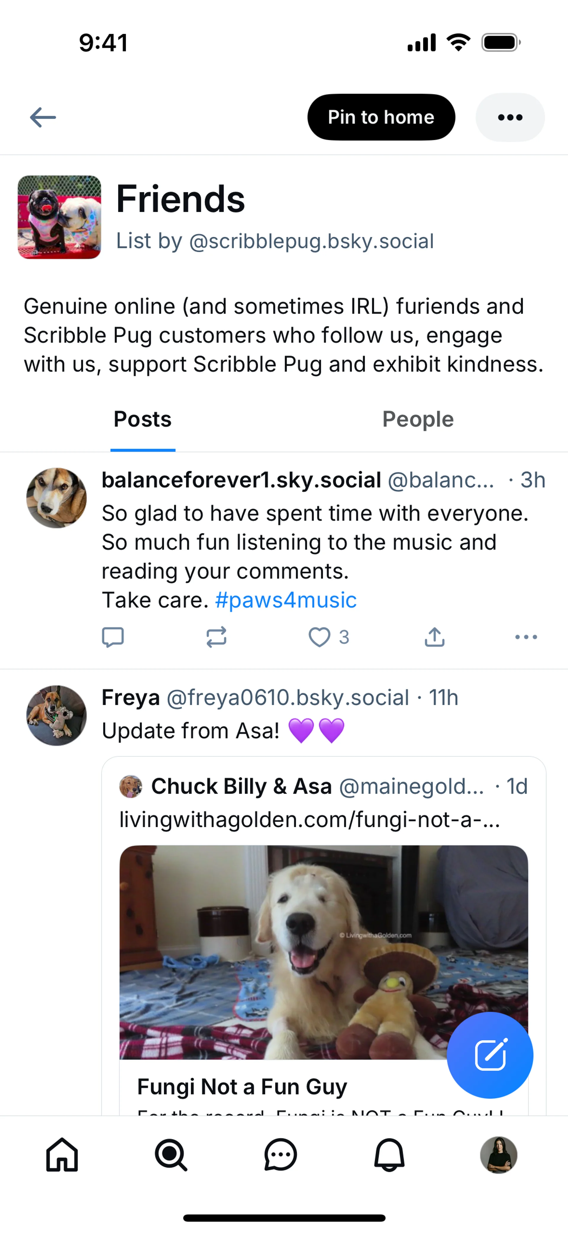568x1233 pixels.
Task: Like the balanceforever1 post
Action: (x=319, y=637)
